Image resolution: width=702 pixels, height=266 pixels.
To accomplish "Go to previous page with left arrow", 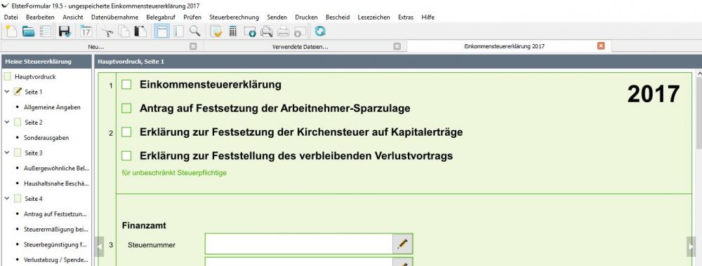I will tap(100, 246).
